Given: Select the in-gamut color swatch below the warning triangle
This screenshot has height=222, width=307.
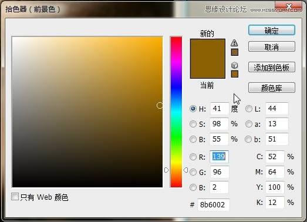Looking at the screenshot, I should [x=235, y=52].
